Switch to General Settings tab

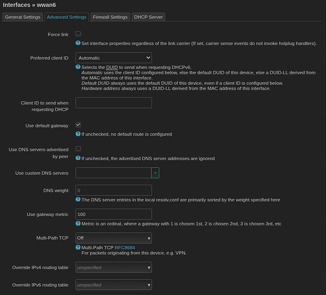pyautogui.click(x=23, y=17)
